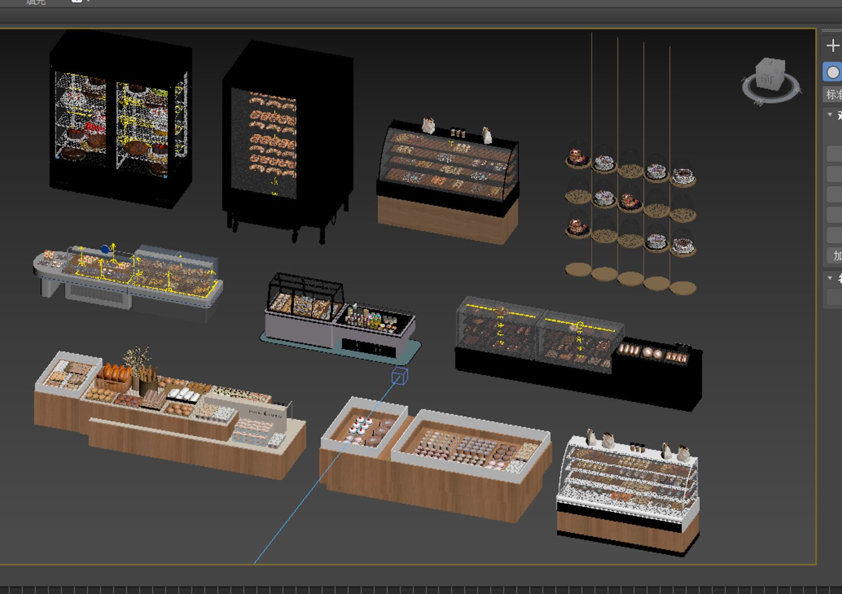
Task: Select the hanging cake dome display model
Action: (631, 165)
